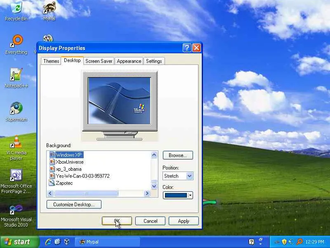Click the background list scroll down arrow
This screenshot has height=248, width=330.
tap(154, 186)
